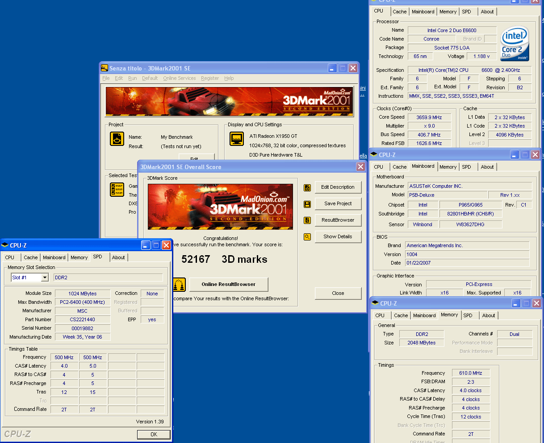Click the Core Speed value 3659.9 MHz
This screenshot has height=443, width=544.
429,117
